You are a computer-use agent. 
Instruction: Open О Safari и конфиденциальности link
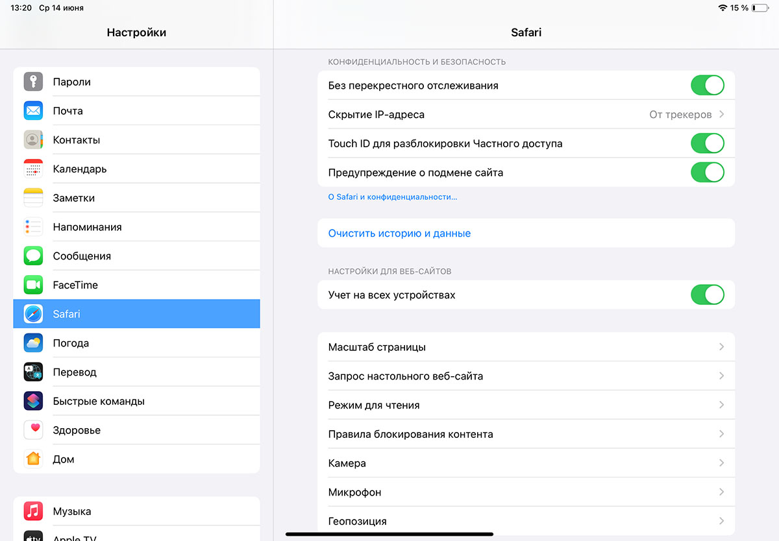point(392,197)
